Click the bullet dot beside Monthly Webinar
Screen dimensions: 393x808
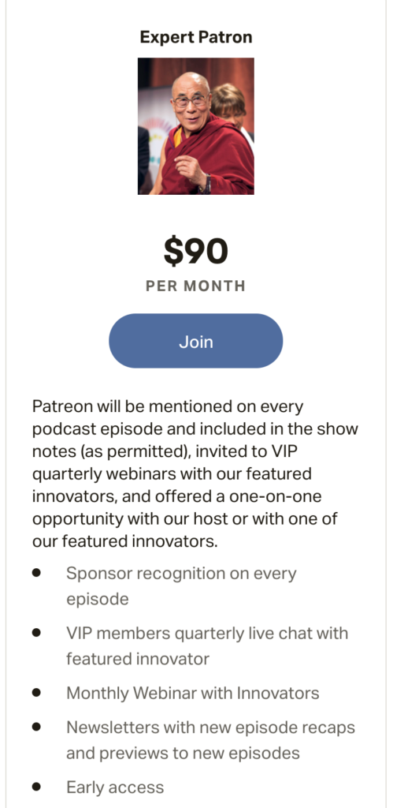click(x=36, y=693)
